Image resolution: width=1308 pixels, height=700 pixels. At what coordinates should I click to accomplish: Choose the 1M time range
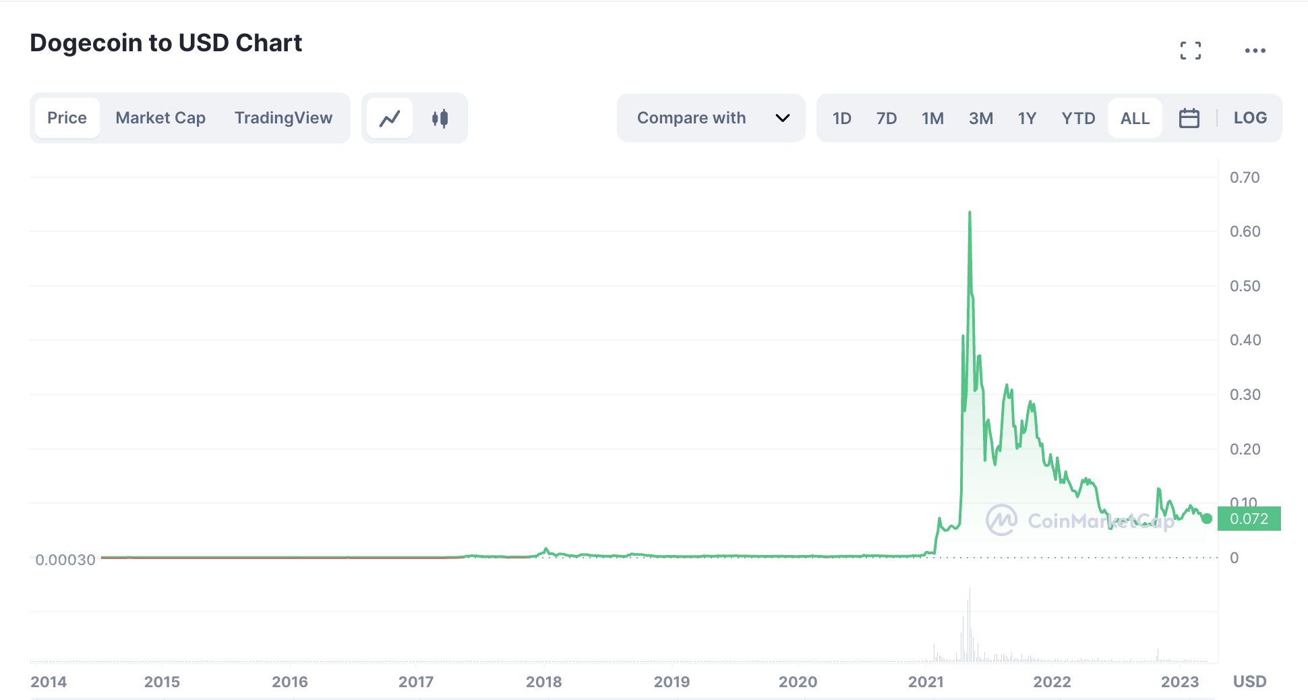pos(933,119)
